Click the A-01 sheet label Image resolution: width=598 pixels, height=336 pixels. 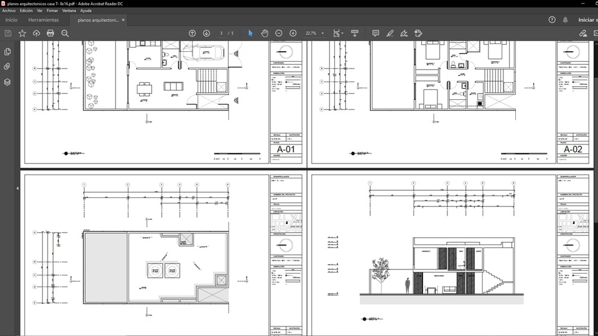286,149
